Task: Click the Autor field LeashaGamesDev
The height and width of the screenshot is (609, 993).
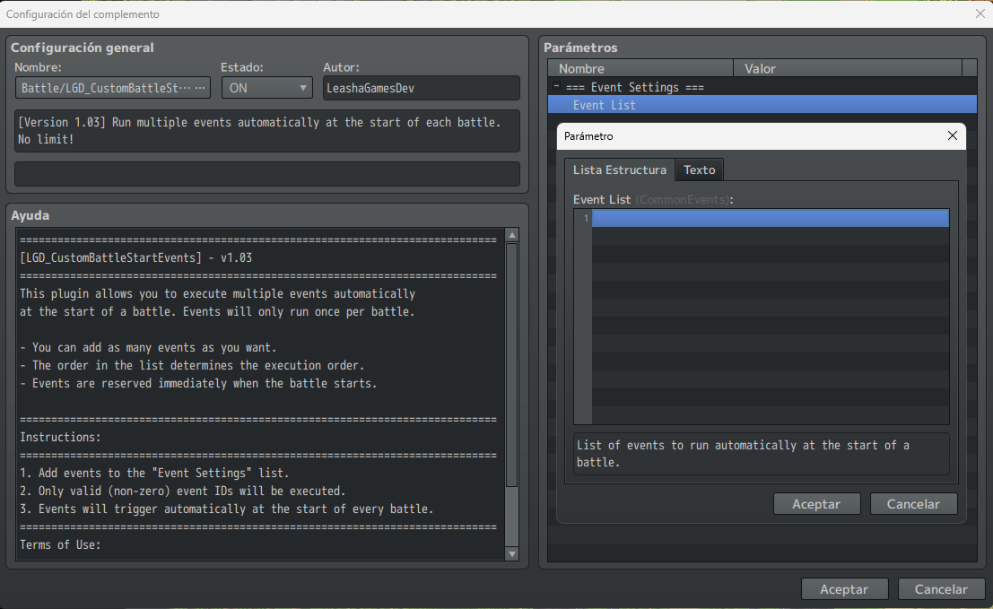Action: click(x=421, y=88)
